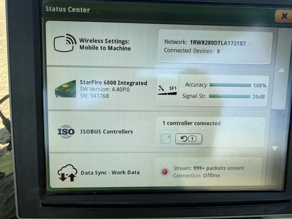Tap the Network name info panel
292x219 pixels.
215,46
